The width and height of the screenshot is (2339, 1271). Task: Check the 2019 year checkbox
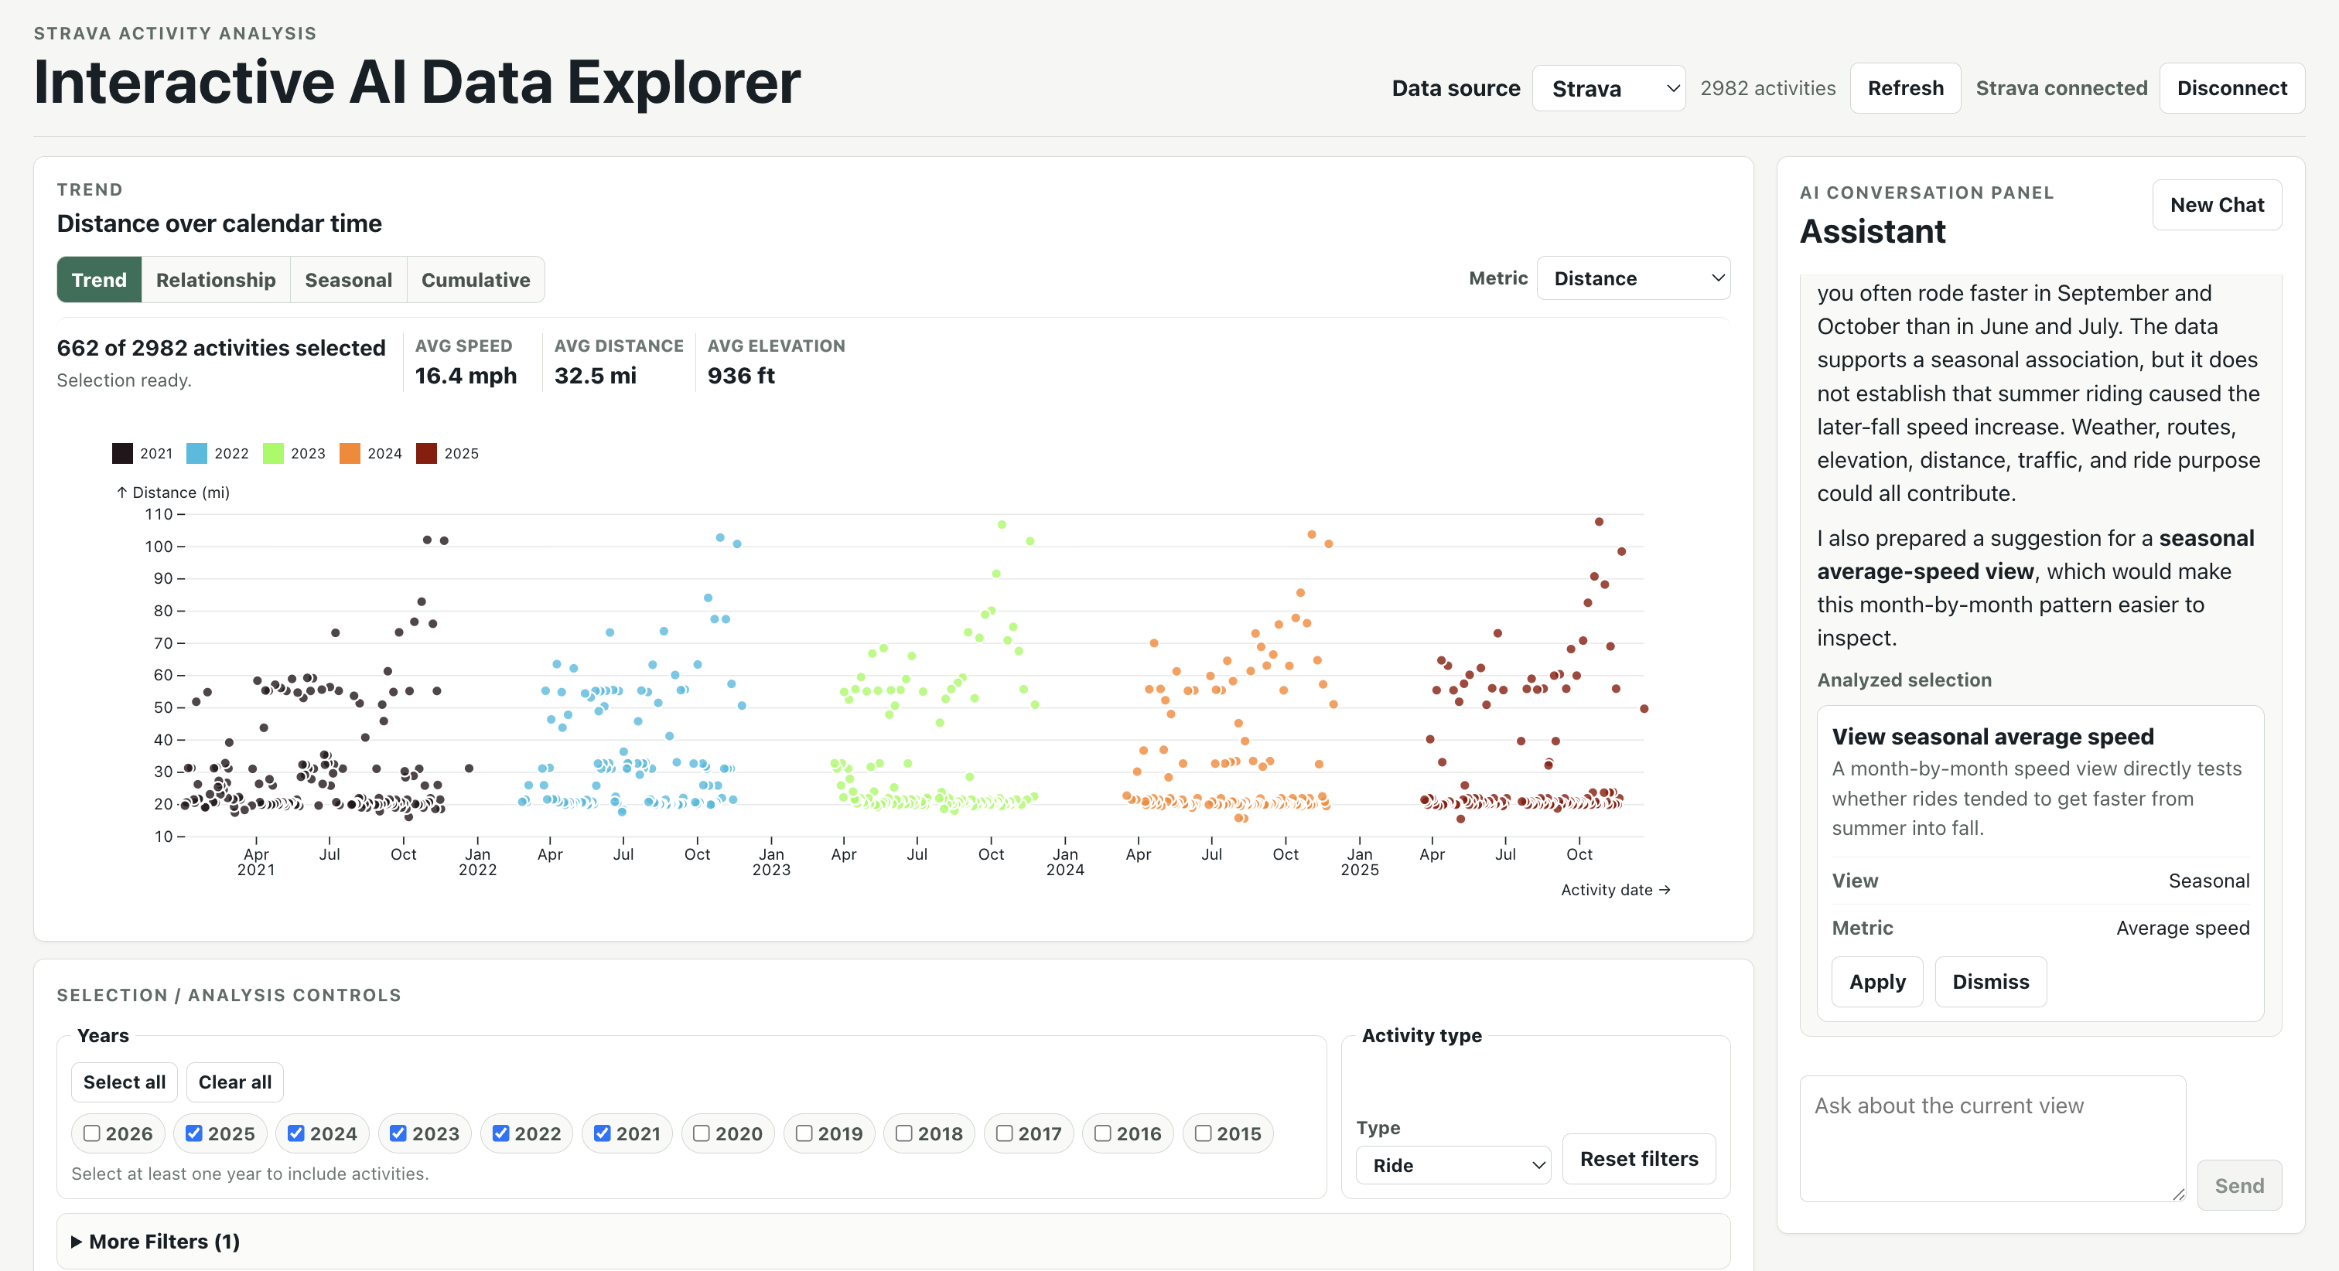804,1133
